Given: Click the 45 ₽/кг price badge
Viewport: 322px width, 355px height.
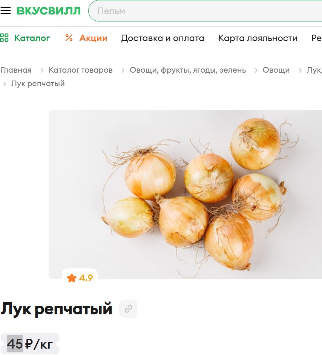Looking at the screenshot, I should [x=30, y=344].
